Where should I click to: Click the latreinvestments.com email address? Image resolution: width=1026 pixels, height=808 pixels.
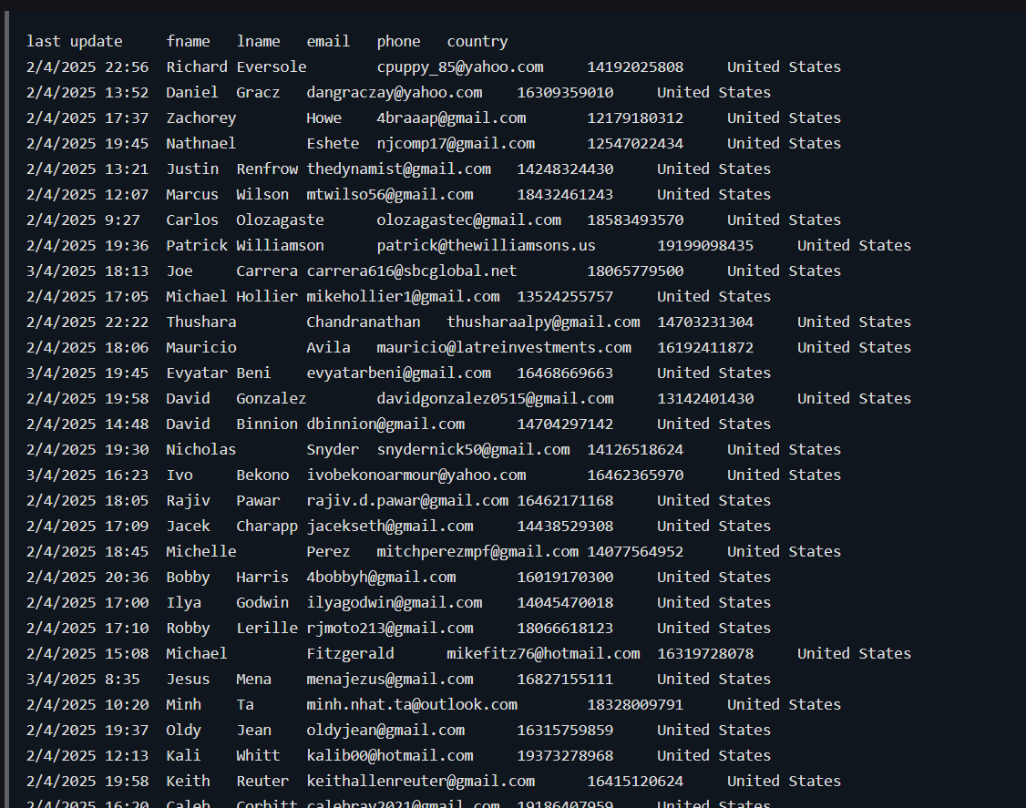[x=503, y=347]
